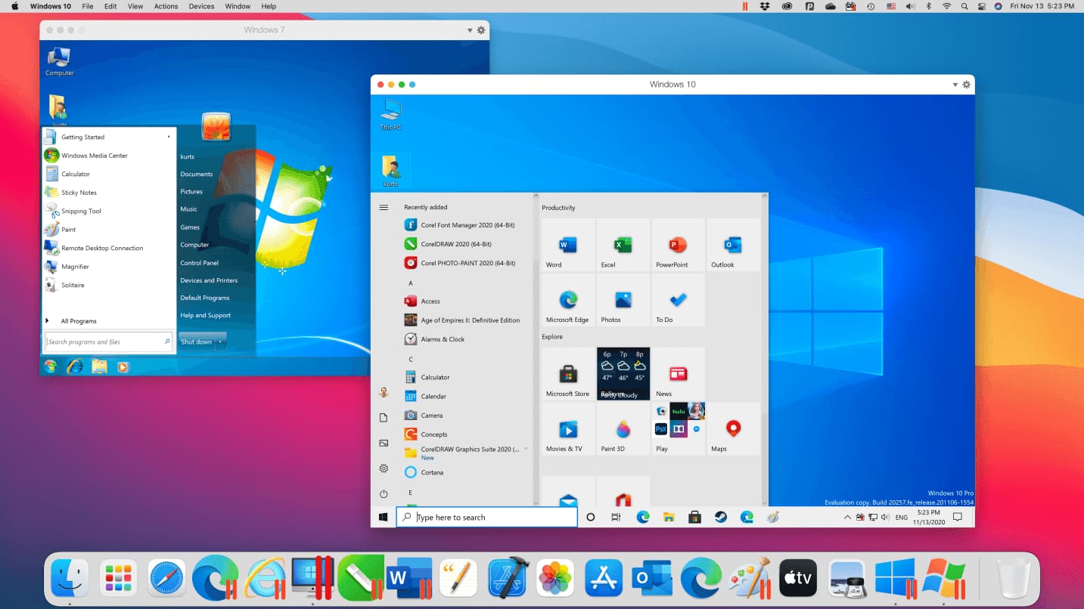
Task: Open Windows 7 Start orb
Action: click(51, 366)
